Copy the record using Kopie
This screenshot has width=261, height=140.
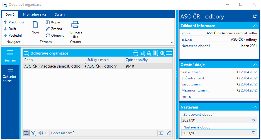pos(53,22)
